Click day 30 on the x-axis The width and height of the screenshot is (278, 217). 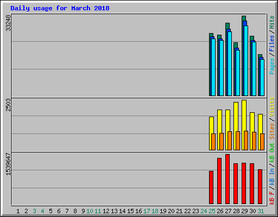pos(252,211)
